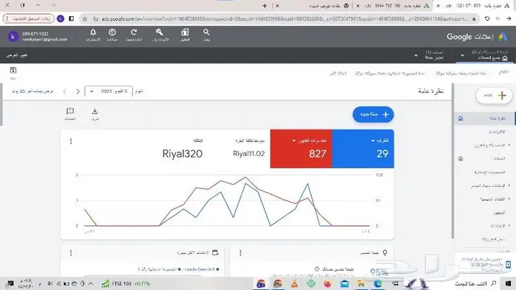Click change view in the dark bar
516x290 pixels.
(x=16, y=55)
